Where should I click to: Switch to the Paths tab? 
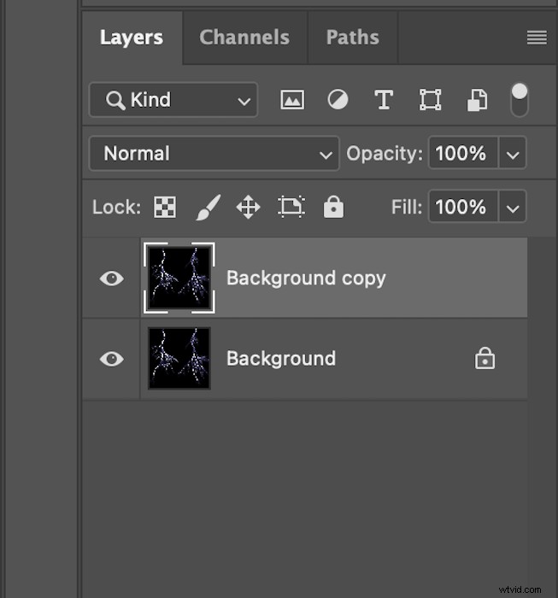click(354, 38)
